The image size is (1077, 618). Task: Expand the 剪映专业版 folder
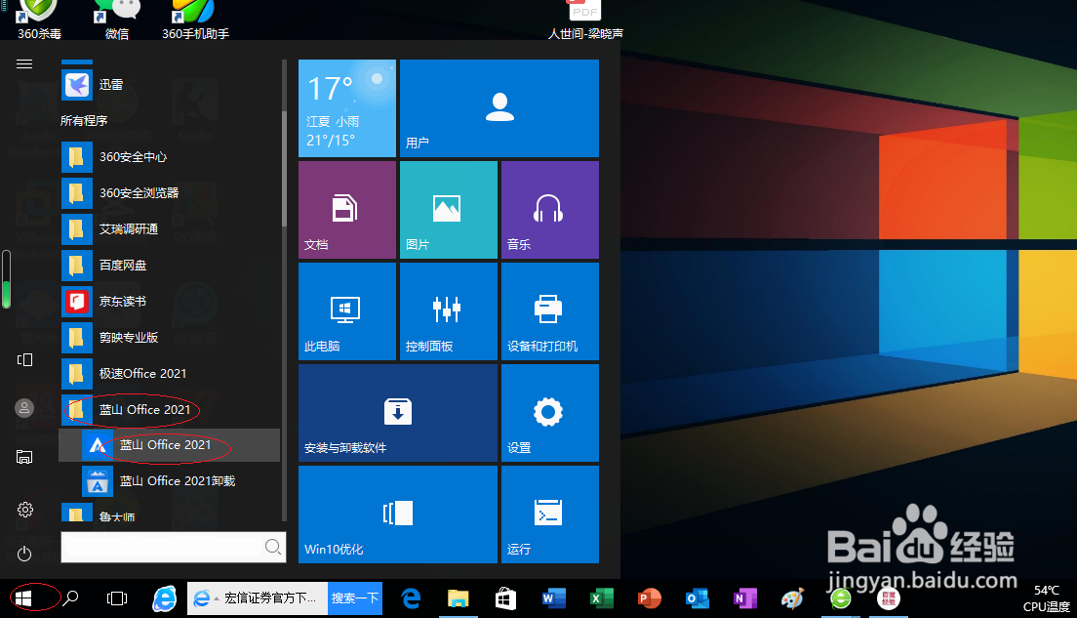coord(170,338)
